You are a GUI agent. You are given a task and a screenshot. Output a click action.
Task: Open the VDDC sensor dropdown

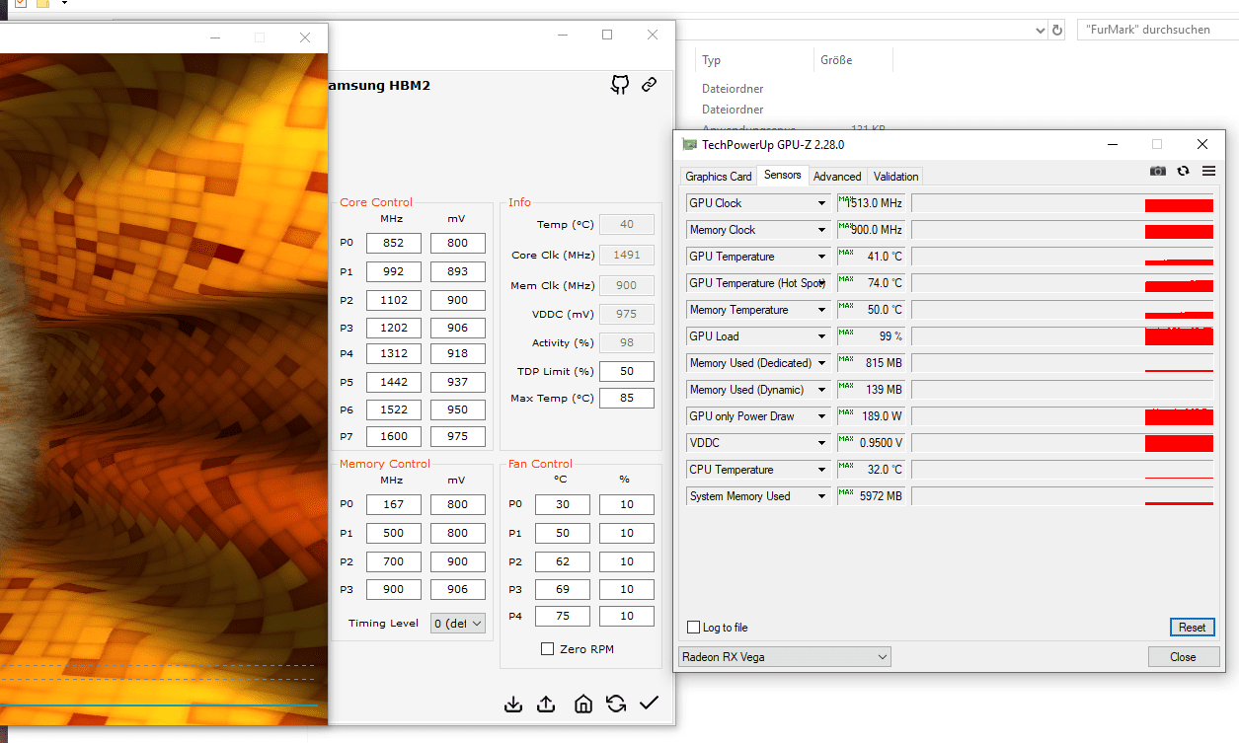(x=821, y=443)
